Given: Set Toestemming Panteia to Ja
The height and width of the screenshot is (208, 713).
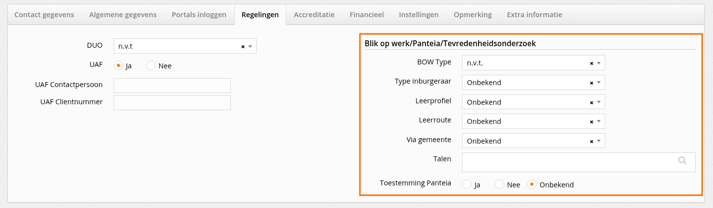Looking at the screenshot, I should 466,184.
